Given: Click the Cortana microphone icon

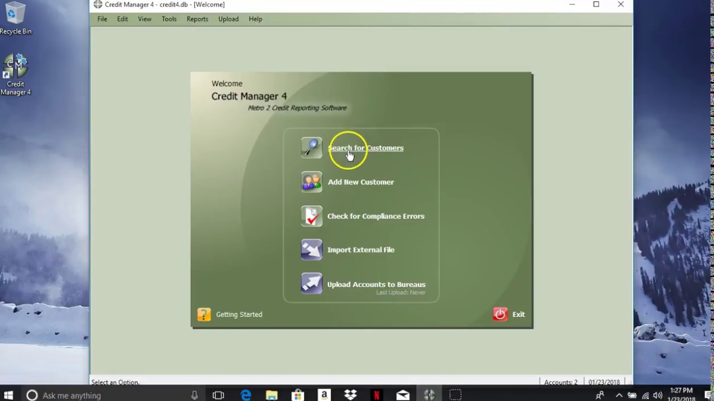Looking at the screenshot, I should (x=194, y=395).
